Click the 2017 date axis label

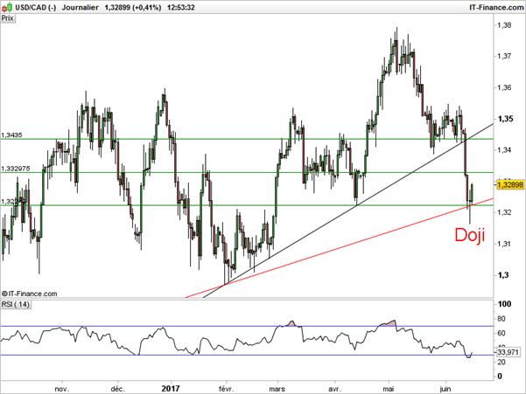coord(171,389)
